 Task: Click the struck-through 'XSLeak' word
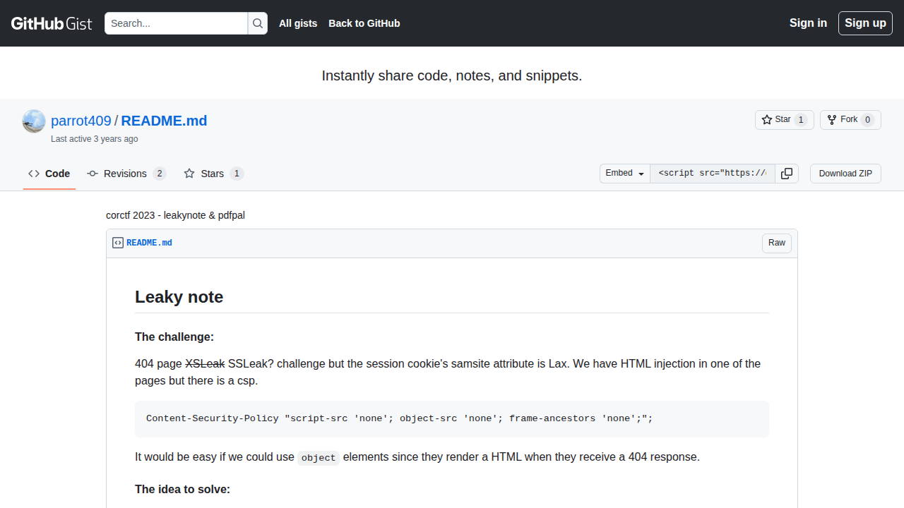205,364
